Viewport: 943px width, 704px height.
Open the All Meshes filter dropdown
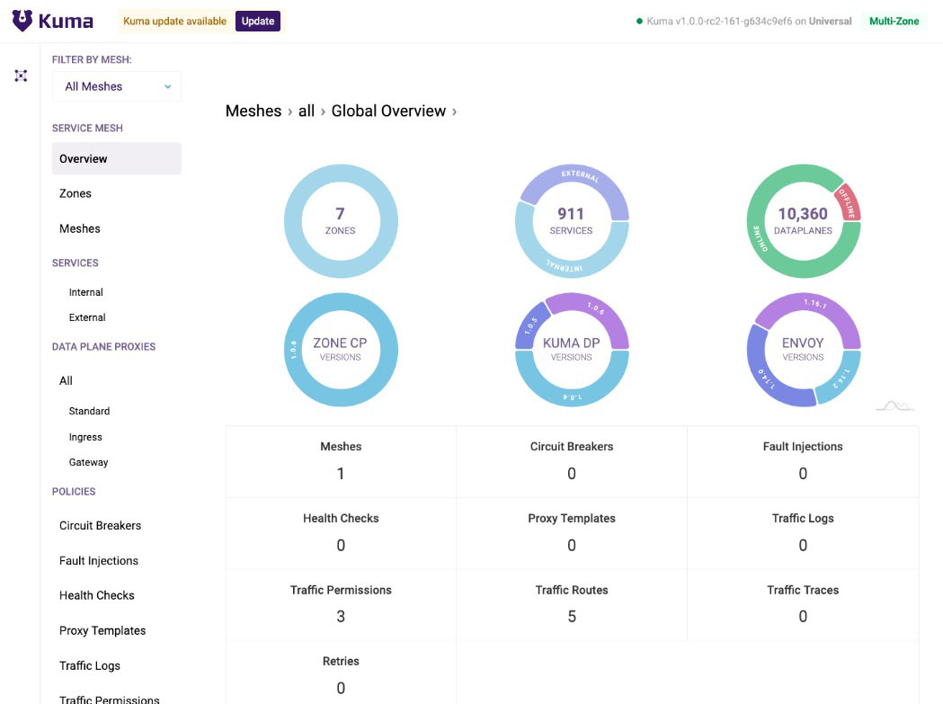117,86
